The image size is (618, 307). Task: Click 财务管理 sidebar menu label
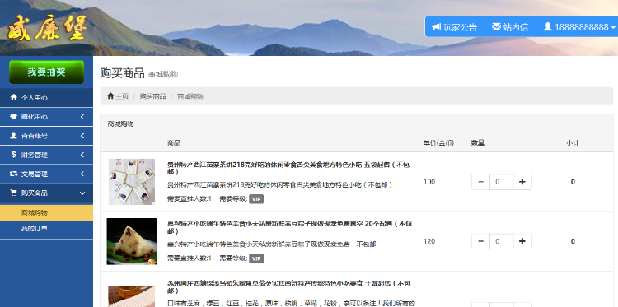tap(35, 155)
